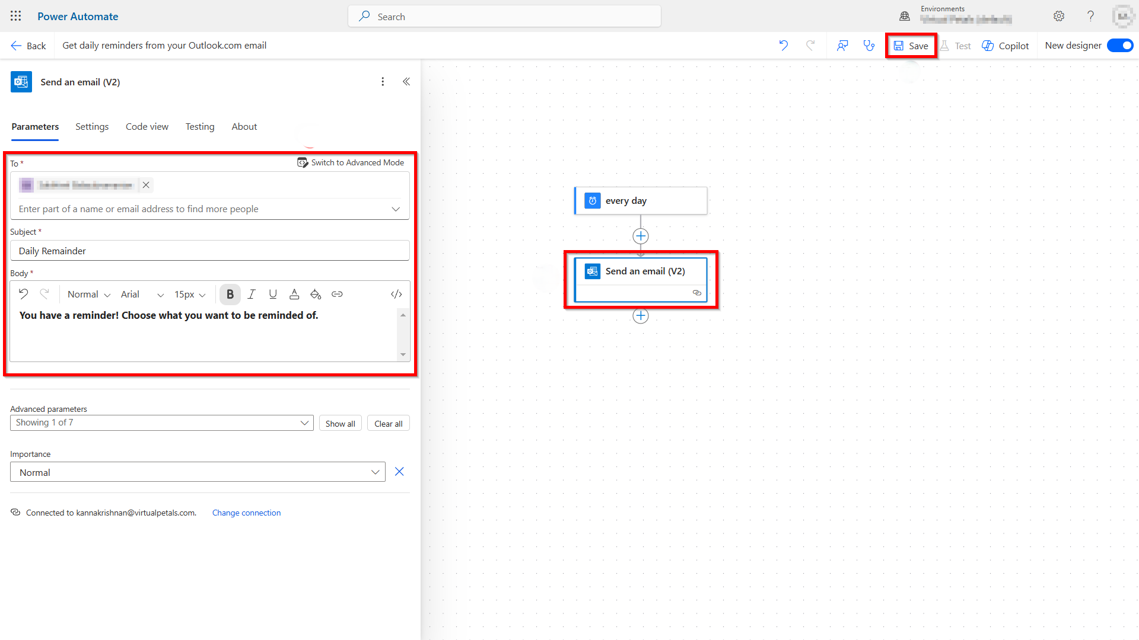Click the body scrollbar up arrow

point(403,315)
